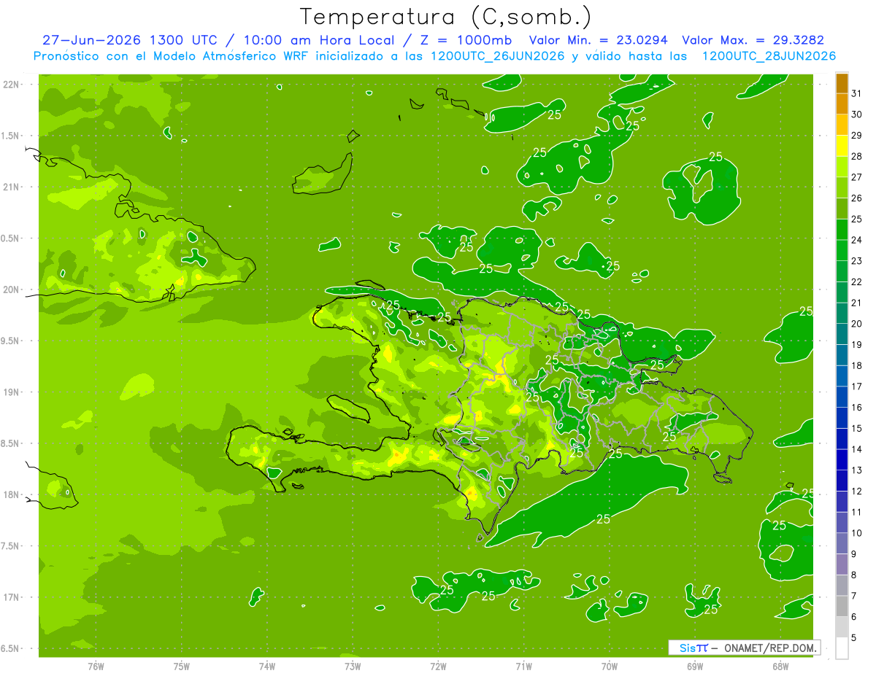The image size is (876, 676).
Task: Click the initialization time "1200UTC_26JUN2026"
Action: coord(498,56)
